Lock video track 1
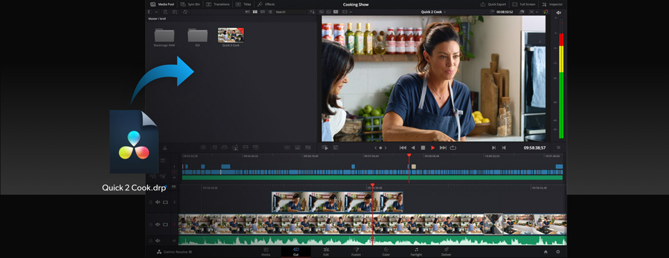The height and width of the screenshot is (258, 669). 150,225
